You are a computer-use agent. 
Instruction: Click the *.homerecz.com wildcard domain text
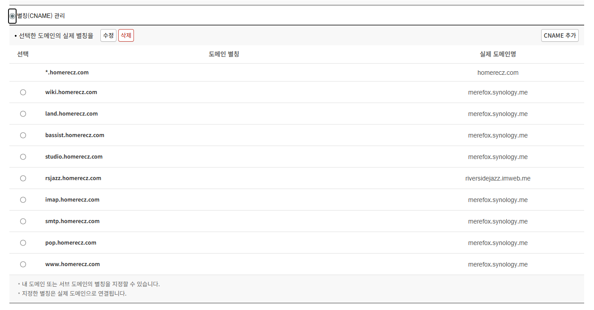pyautogui.click(x=67, y=73)
